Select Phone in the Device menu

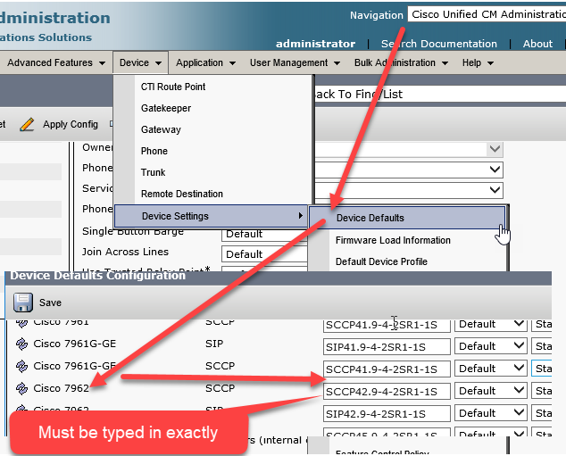154,151
